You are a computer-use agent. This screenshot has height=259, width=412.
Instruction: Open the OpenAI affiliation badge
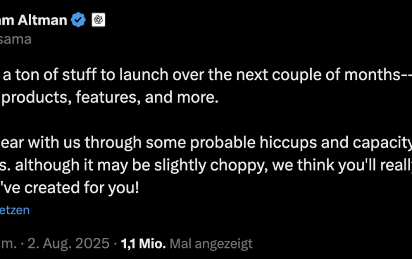click(x=98, y=19)
